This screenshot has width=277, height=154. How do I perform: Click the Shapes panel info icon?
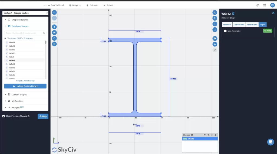[192, 135]
